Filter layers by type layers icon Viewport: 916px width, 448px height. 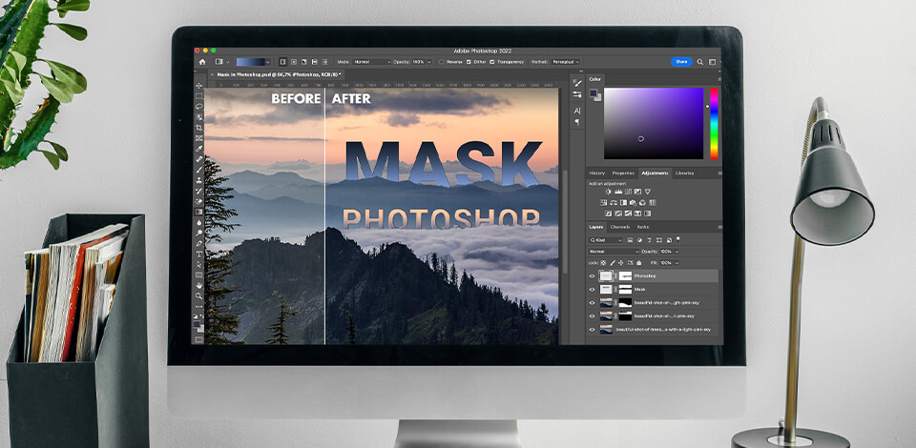(x=649, y=240)
